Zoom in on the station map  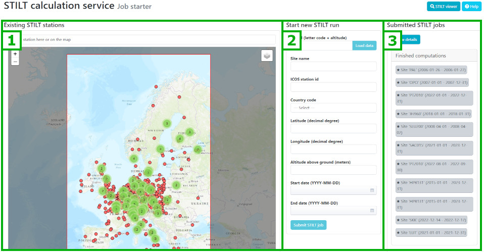point(15,54)
